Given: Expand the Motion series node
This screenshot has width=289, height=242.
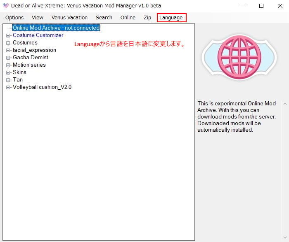Looking at the screenshot, I should point(8,65).
